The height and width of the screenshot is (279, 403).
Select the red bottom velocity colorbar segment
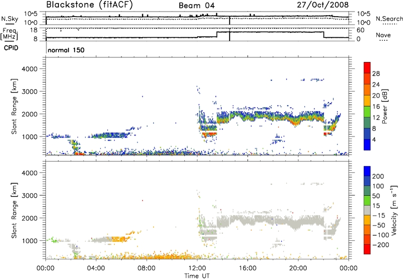click(367, 249)
